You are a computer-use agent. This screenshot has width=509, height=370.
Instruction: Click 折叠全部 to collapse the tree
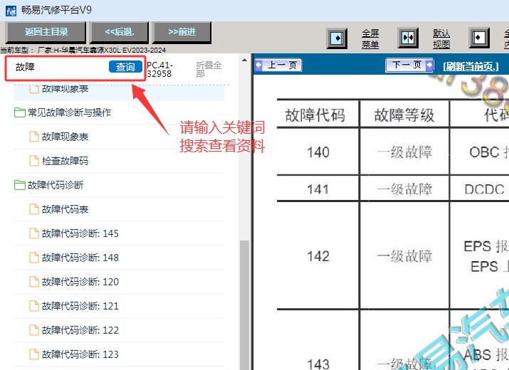tap(209, 69)
